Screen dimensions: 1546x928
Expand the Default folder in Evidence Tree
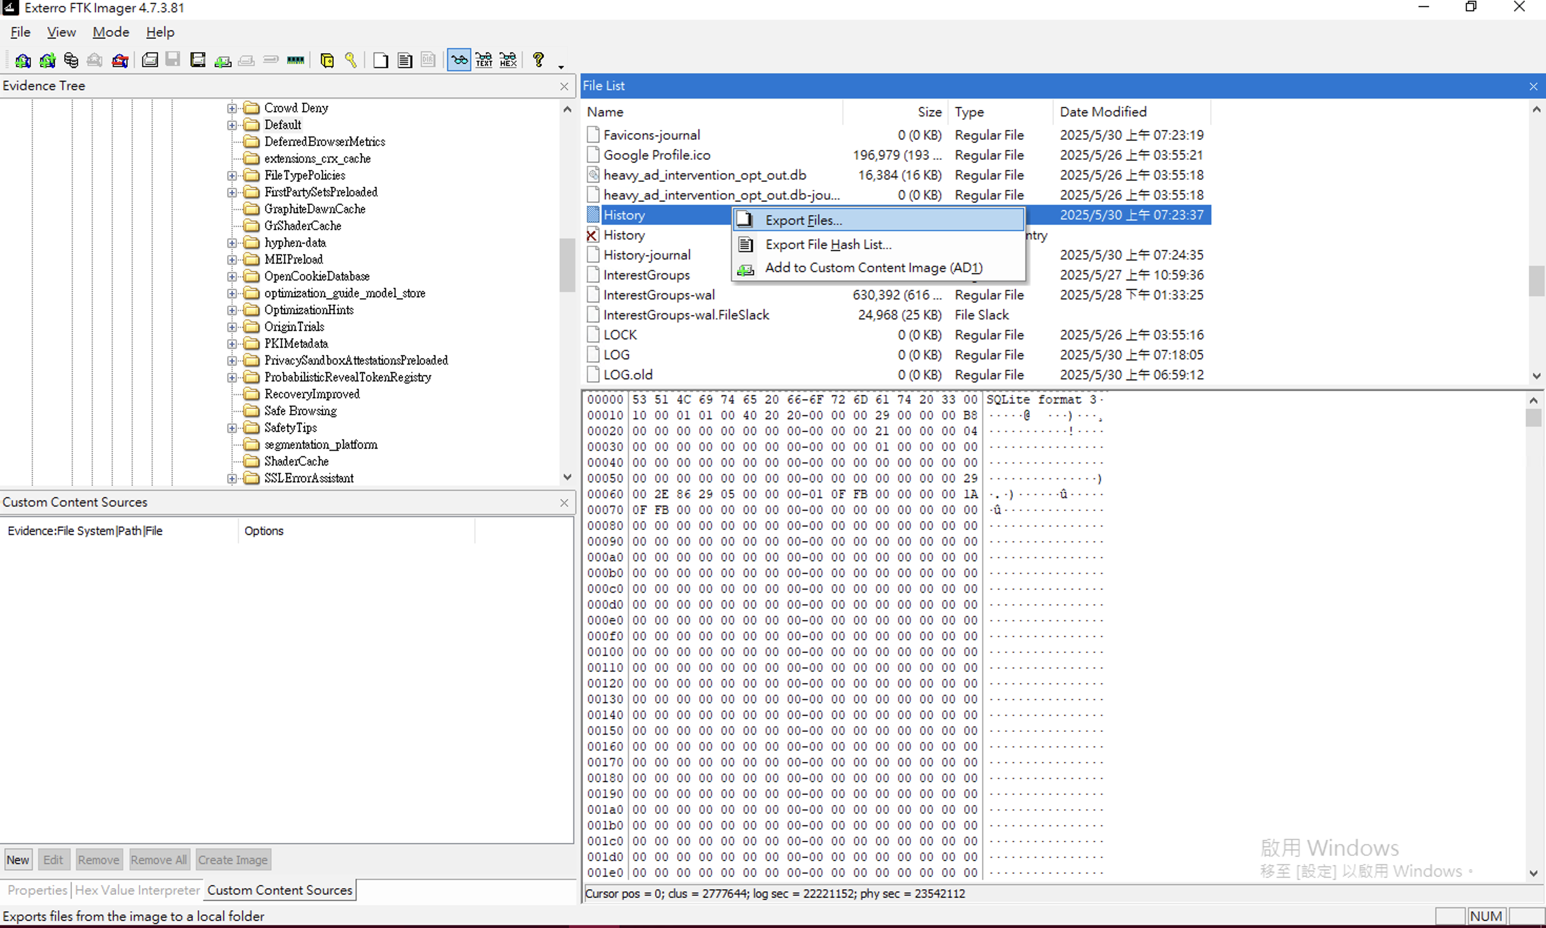tap(232, 125)
